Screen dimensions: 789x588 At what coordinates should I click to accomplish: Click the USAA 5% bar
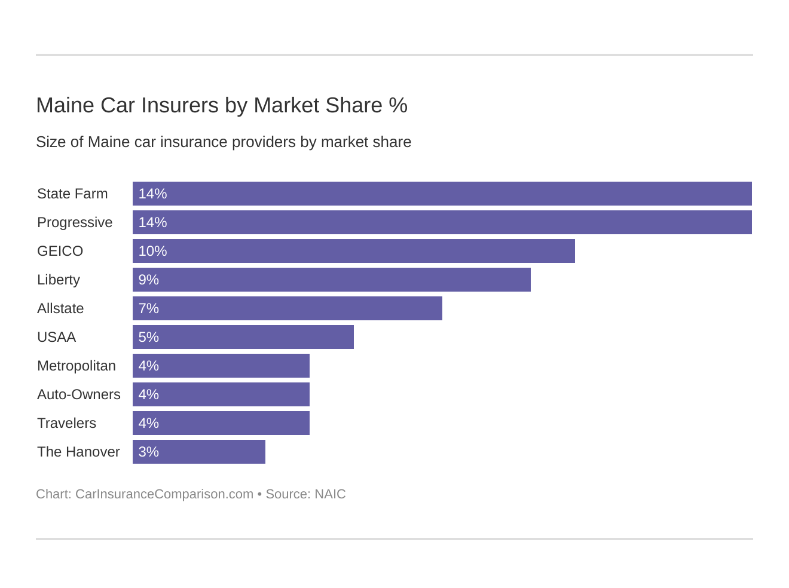[243, 337]
